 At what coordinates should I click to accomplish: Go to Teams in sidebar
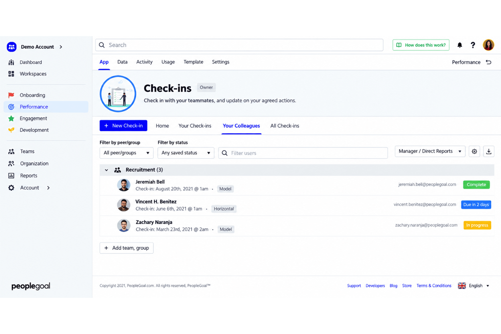(27, 151)
